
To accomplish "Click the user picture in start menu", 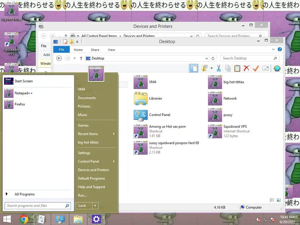I will [96, 74].
